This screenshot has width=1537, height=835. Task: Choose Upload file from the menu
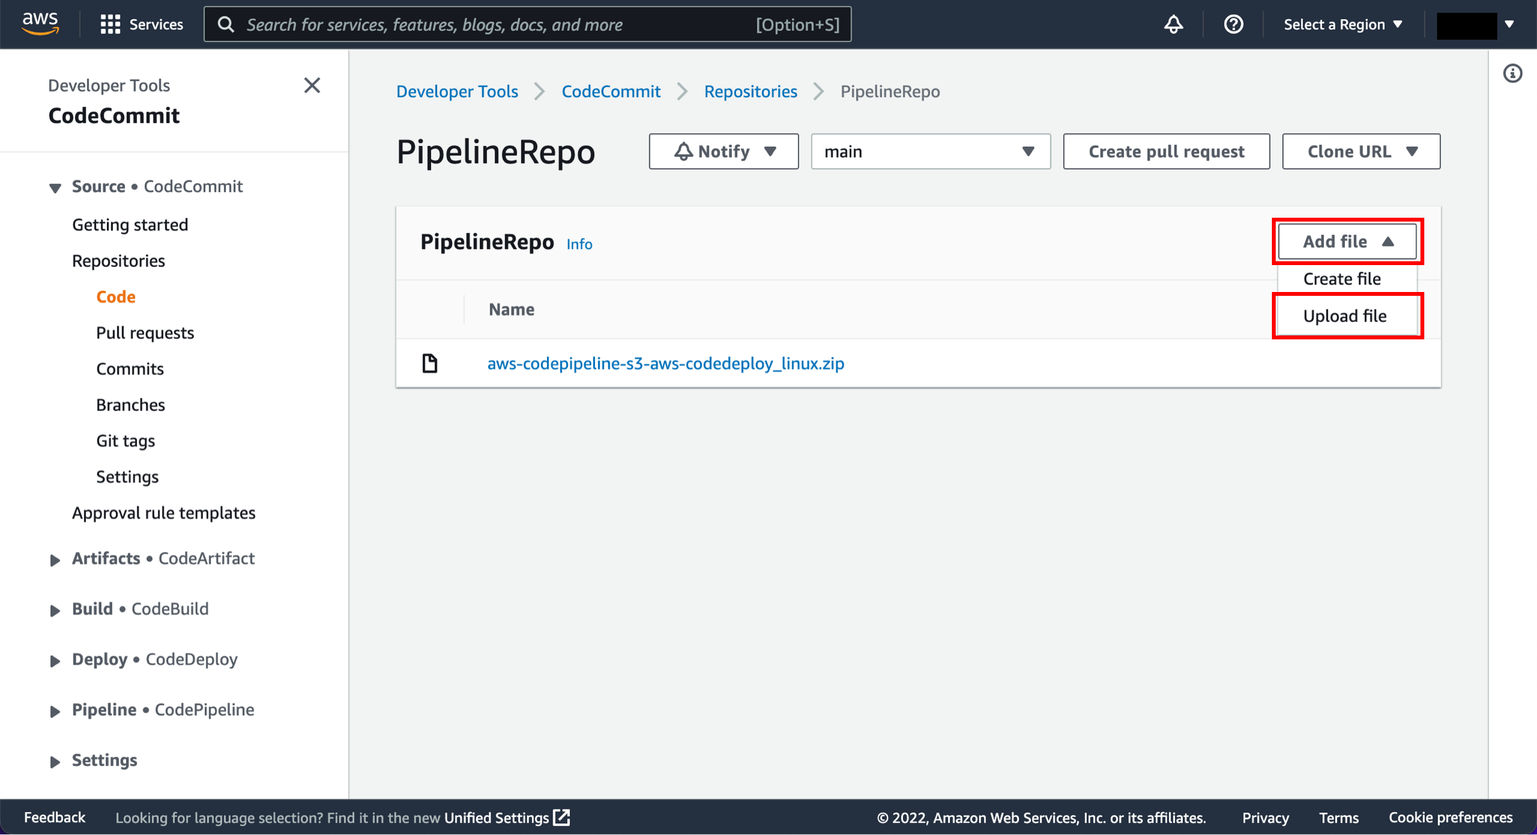click(x=1345, y=316)
